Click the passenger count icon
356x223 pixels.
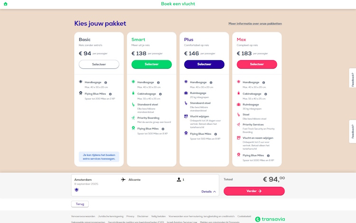tap(179, 180)
